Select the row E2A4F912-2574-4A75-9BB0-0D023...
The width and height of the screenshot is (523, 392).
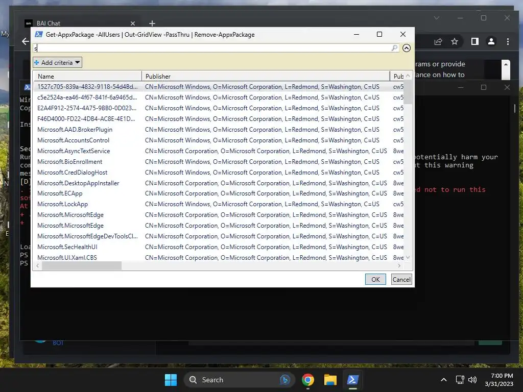(x=219, y=108)
